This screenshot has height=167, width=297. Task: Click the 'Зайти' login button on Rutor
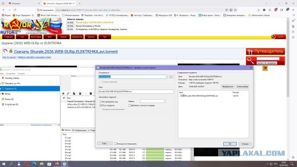278,37
